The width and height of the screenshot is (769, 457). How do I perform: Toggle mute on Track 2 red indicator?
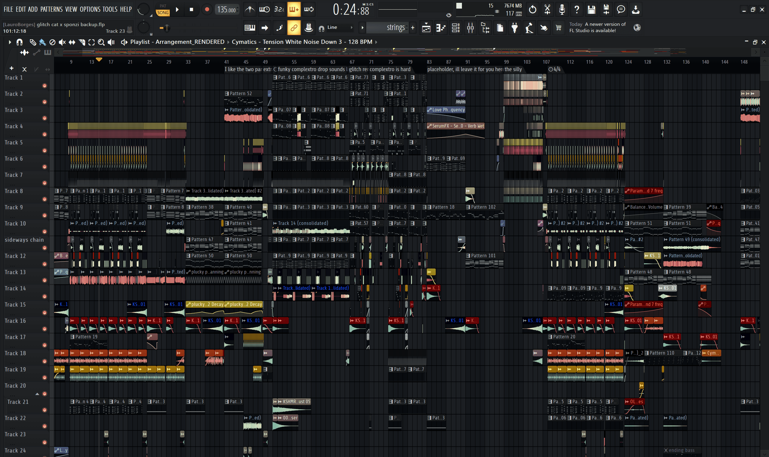(45, 101)
